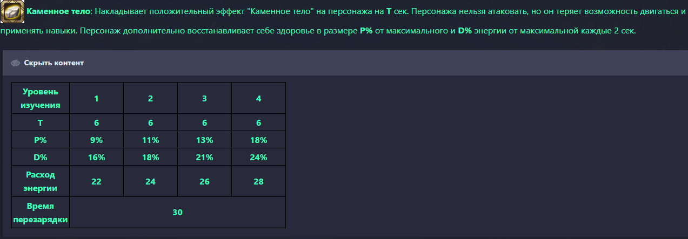Click the Время перезарядки row label
This screenshot has height=239, width=688.
(41, 213)
